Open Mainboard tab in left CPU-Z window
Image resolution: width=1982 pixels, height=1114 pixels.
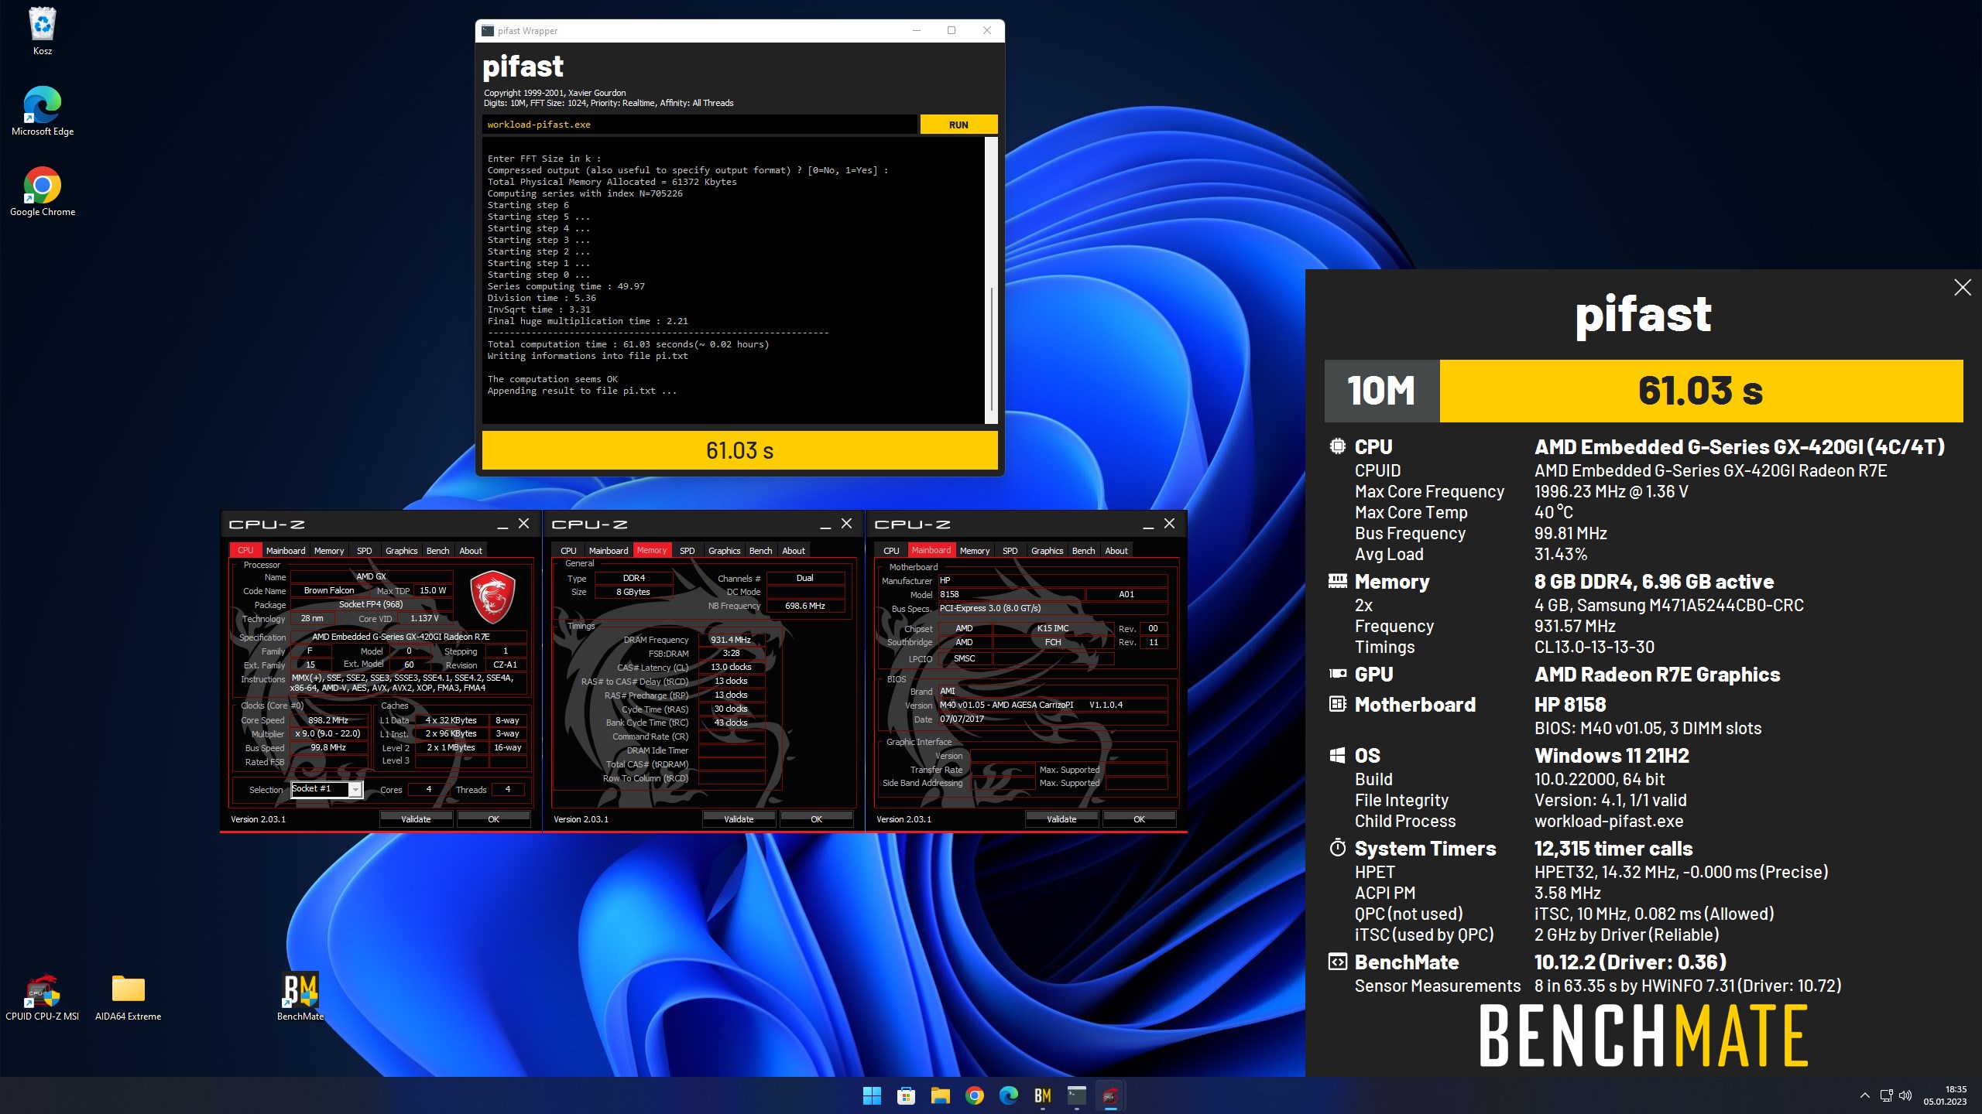[286, 551]
